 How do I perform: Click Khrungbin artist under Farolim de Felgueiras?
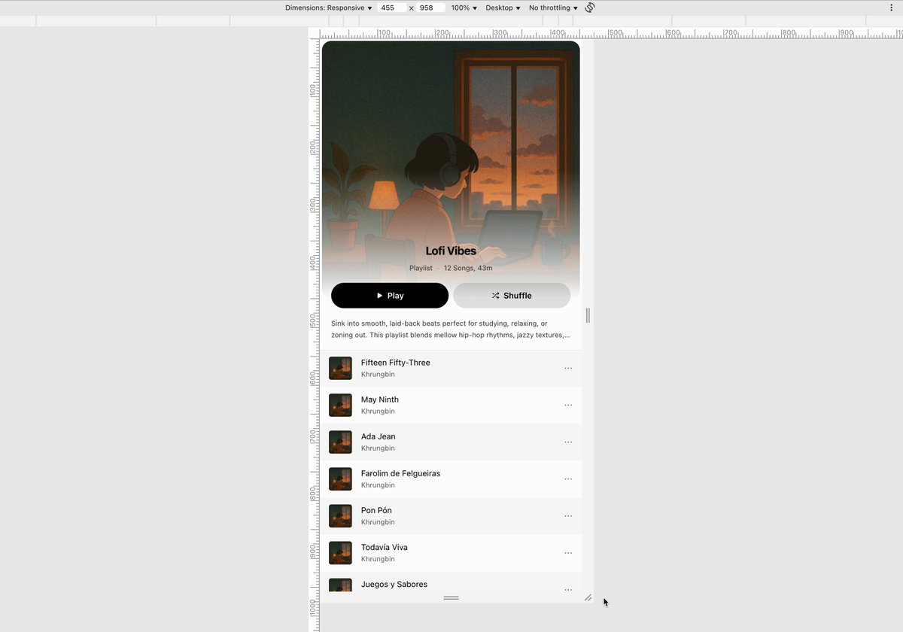tap(378, 485)
